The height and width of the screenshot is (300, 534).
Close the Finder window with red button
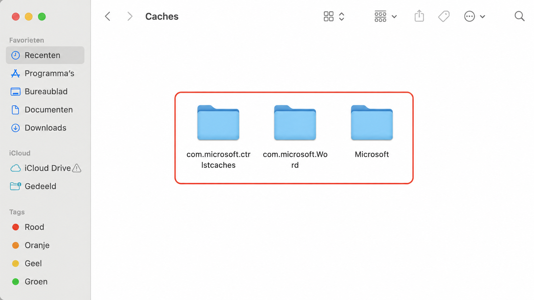(16, 17)
